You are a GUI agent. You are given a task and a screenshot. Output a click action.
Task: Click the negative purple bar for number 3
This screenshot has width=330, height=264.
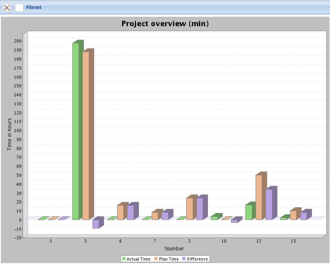click(95, 224)
